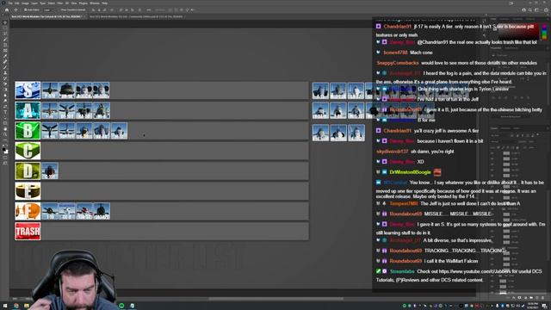Viewport: 551px width, 310px height.
Task: Click the taskbar clock
Action: (x=533, y=306)
